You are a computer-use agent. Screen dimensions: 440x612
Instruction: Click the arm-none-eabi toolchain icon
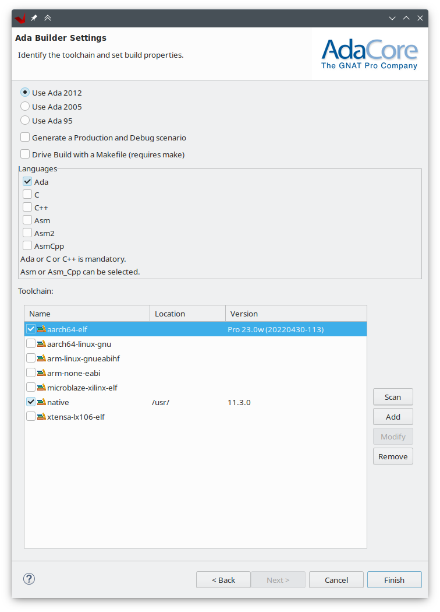point(41,373)
